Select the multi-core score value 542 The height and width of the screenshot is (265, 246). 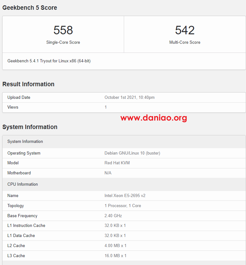click(x=185, y=30)
